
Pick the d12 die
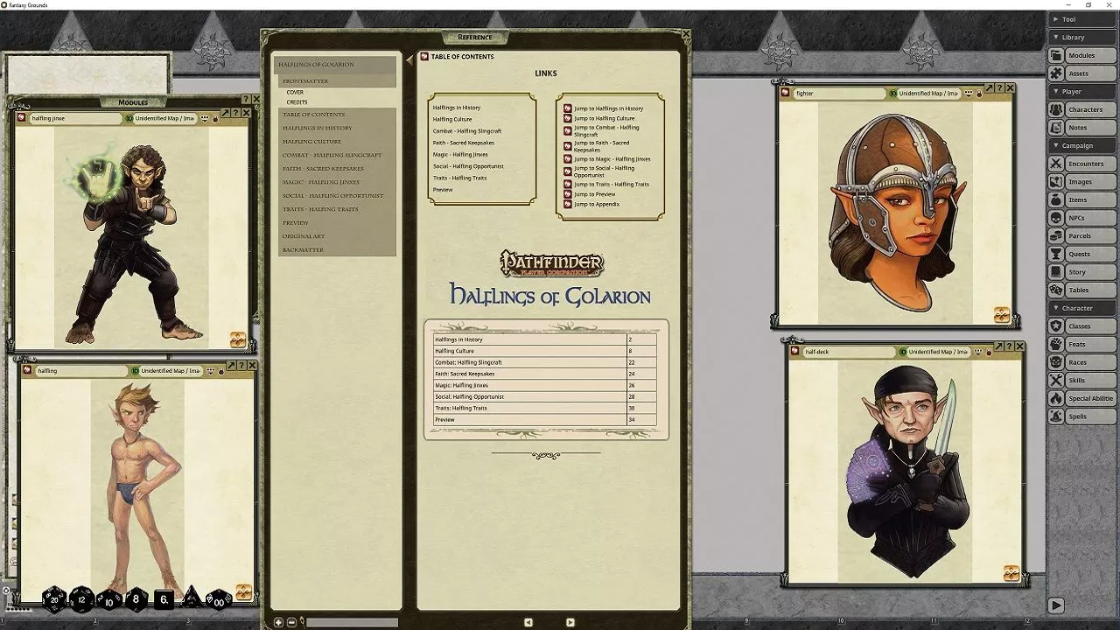(81, 599)
